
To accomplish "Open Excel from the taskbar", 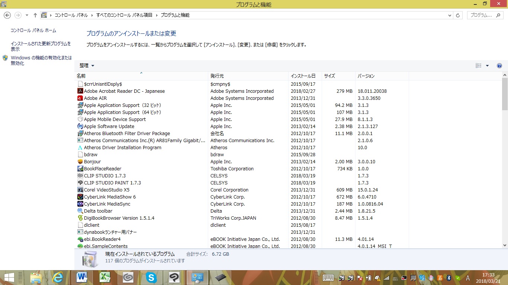I will click(105, 277).
